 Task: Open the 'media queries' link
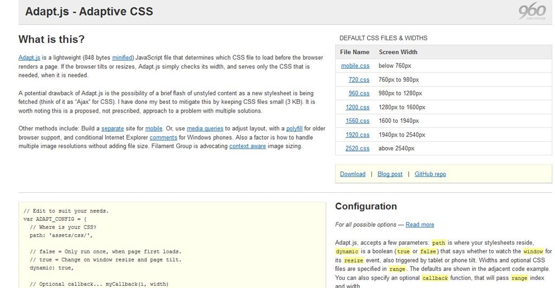pyautogui.click(x=205, y=129)
